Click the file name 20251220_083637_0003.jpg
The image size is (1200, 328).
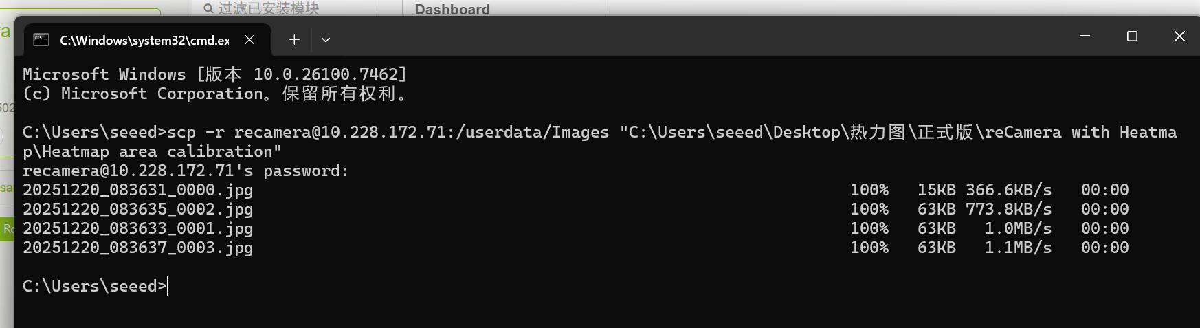(x=137, y=248)
